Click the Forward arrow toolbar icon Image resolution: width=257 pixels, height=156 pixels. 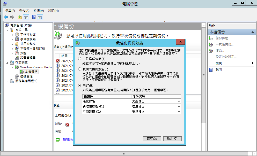12,17
